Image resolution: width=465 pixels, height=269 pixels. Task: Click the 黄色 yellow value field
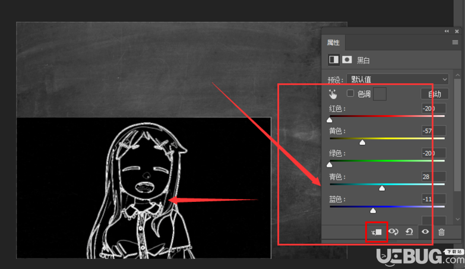pyautogui.click(x=434, y=131)
